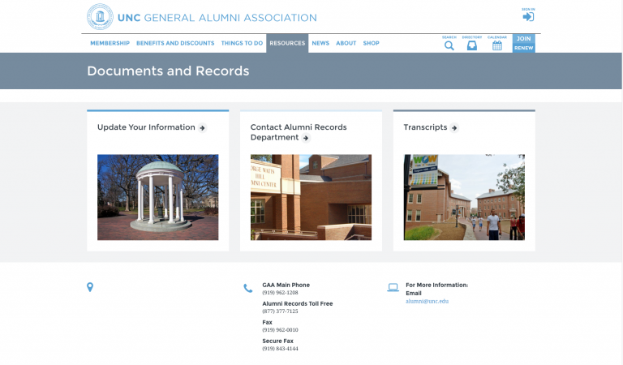This screenshot has width=623, height=365.
Task: Click UNC General Alumni Association title
Action: coord(217,18)
